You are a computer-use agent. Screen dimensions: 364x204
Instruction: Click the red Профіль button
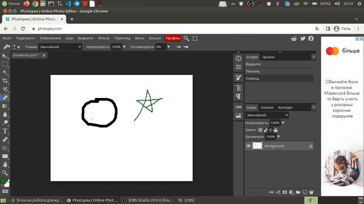tap(173, 38)
